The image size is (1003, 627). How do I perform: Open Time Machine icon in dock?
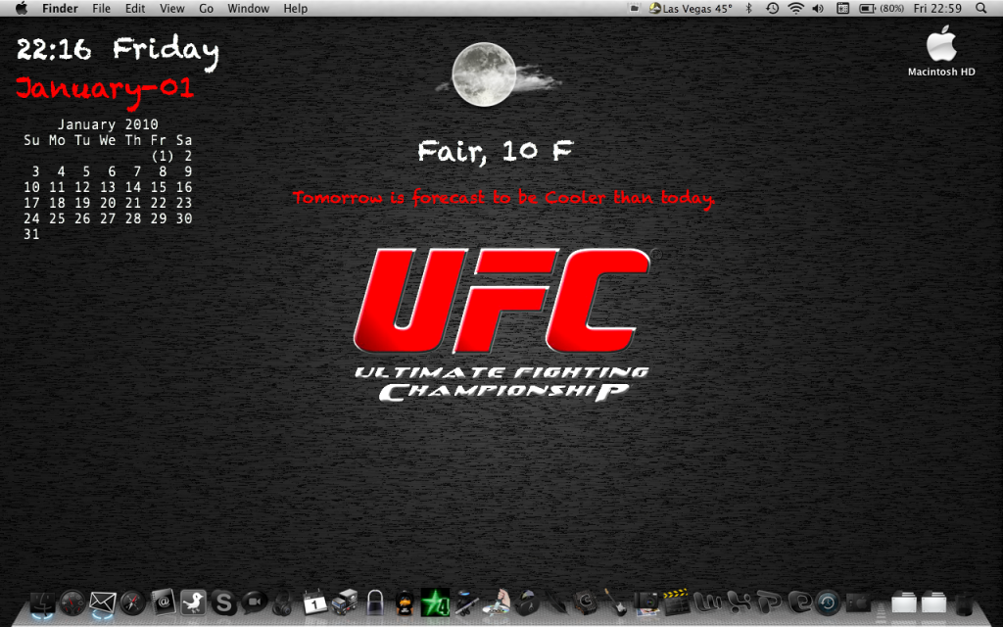(828, 603)
